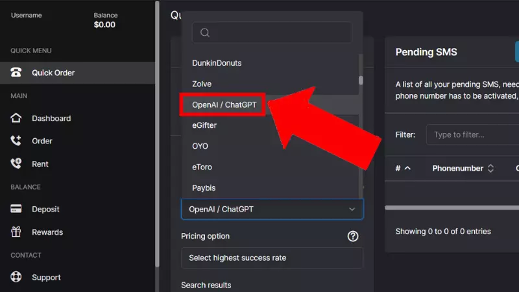Open the Pricing option help question mark
Screen dimensions: 519x292
pyautogui.click(x=353, y=236)
